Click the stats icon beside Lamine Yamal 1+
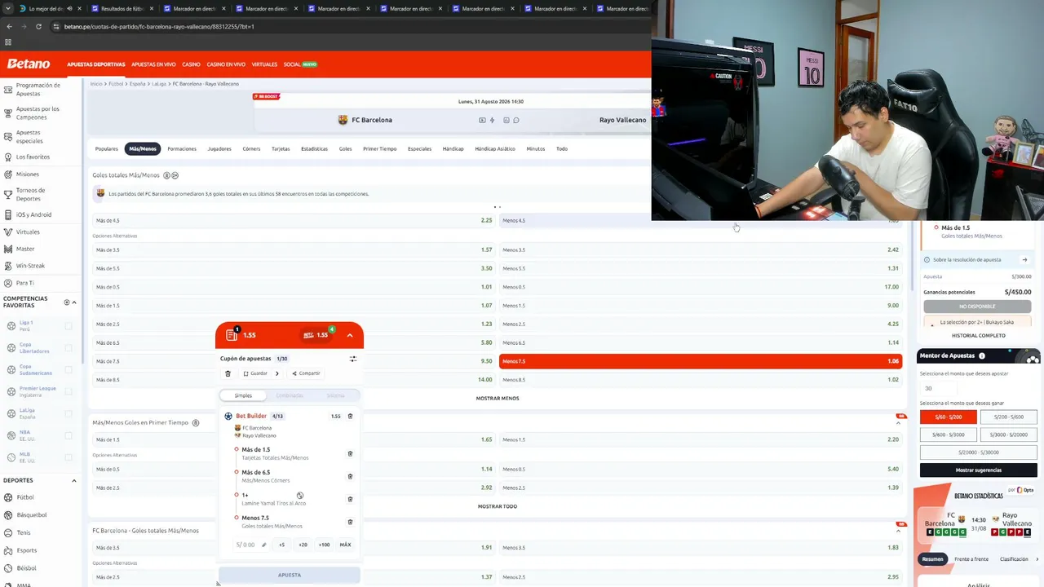 pyautogui.click(x=300, y=496)
